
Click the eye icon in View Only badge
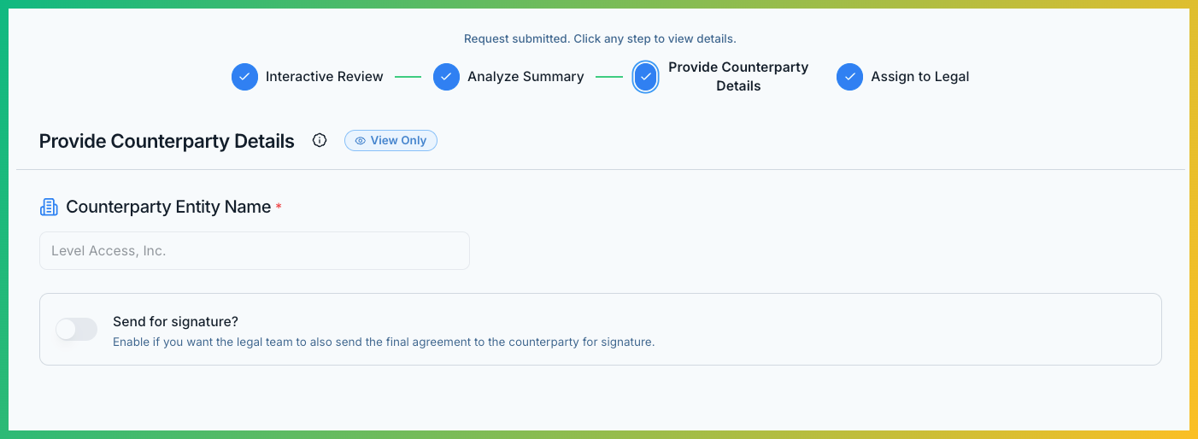point(360,141)
